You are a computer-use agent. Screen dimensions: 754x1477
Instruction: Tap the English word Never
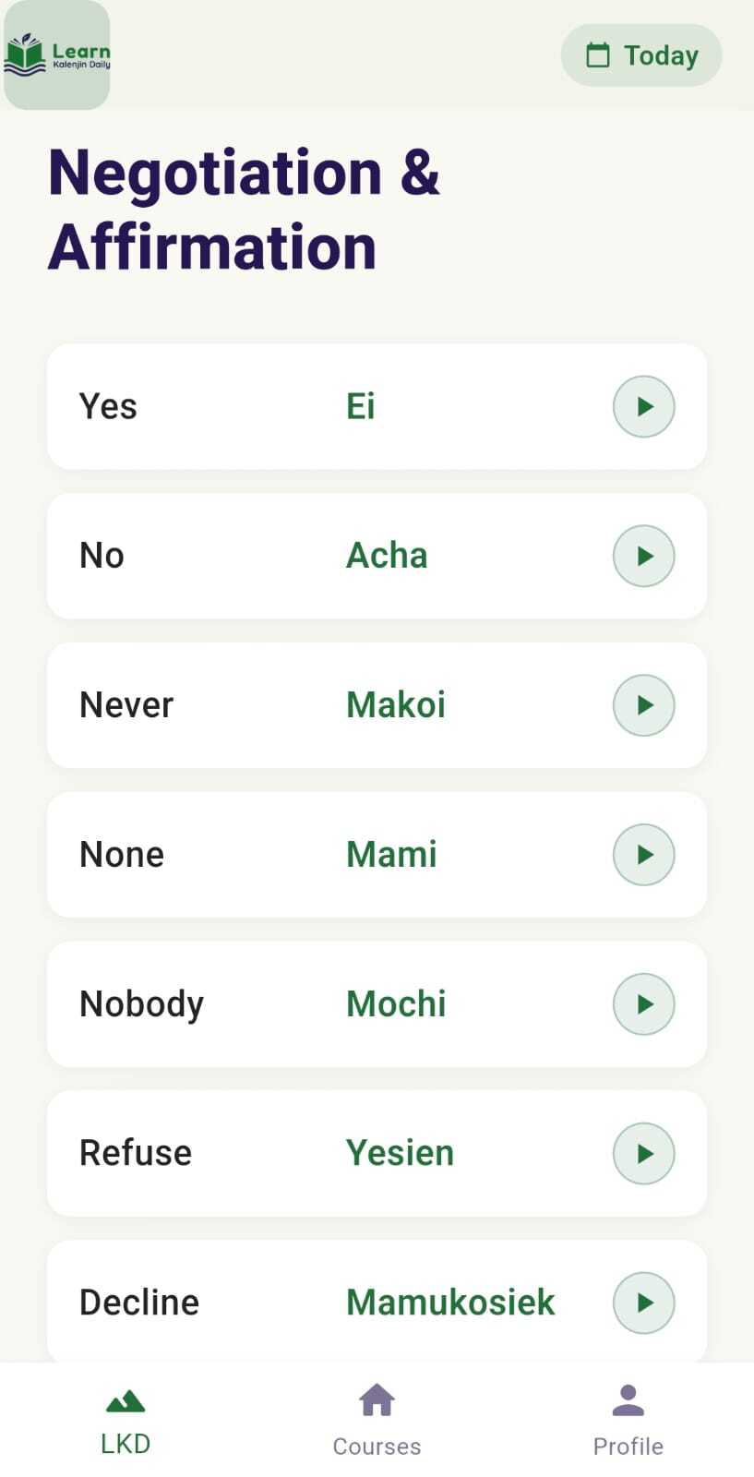click(126, 705)
